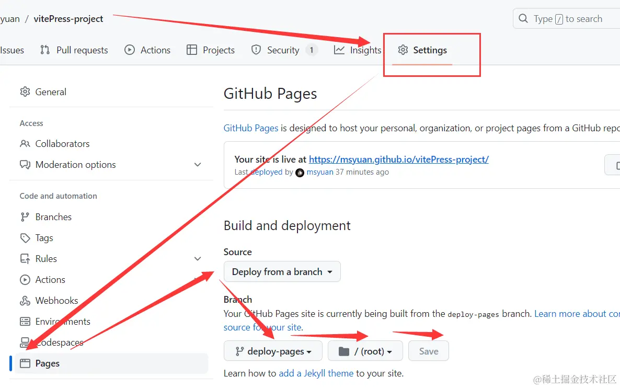Click the search magnifier icon
This screenshot has width=620, height=388.
[523, 19]
